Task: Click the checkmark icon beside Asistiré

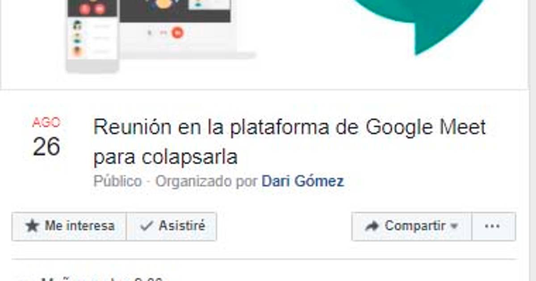Action: pos(147,226)
